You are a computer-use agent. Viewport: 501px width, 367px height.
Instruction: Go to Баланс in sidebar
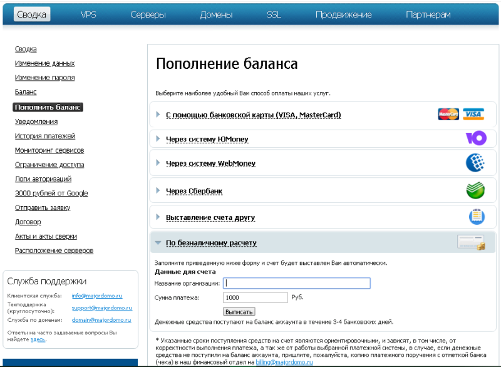click(26, 92)
